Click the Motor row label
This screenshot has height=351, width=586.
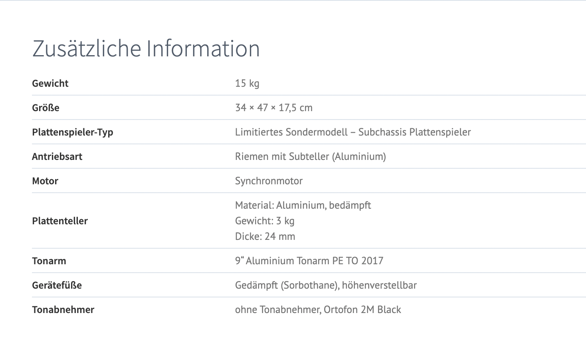pos(45,181)
